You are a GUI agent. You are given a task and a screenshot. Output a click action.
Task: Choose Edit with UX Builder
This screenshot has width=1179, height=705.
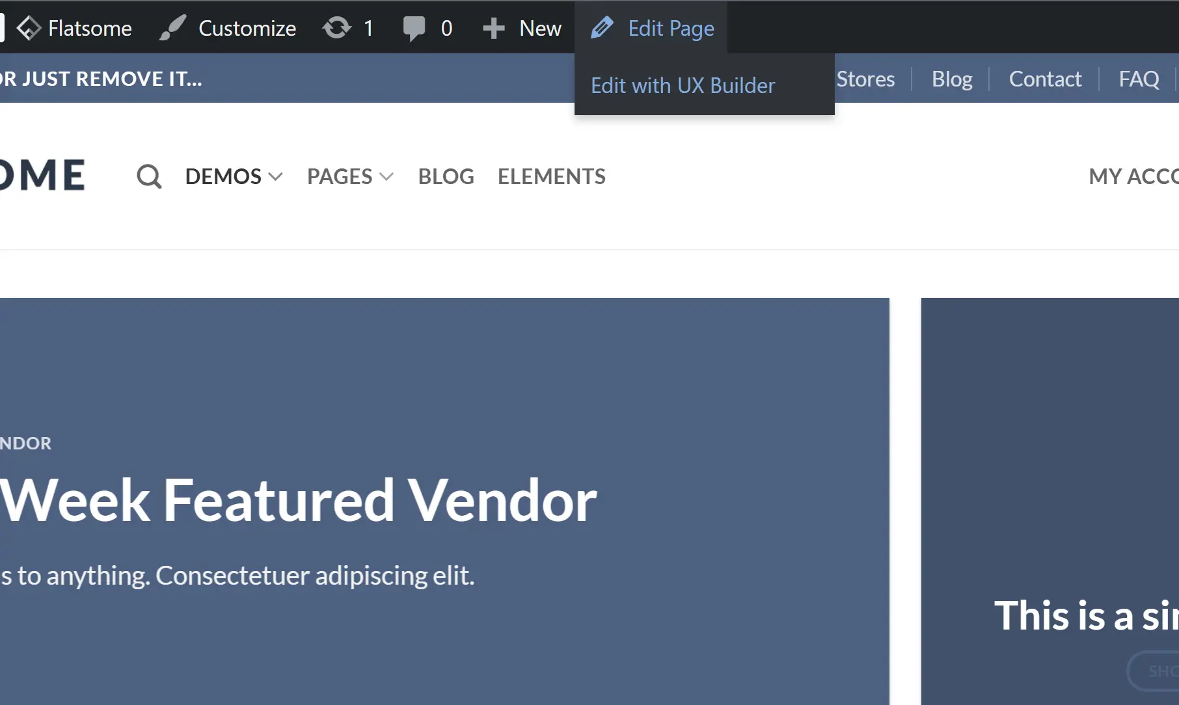click(x=683, y=85)
